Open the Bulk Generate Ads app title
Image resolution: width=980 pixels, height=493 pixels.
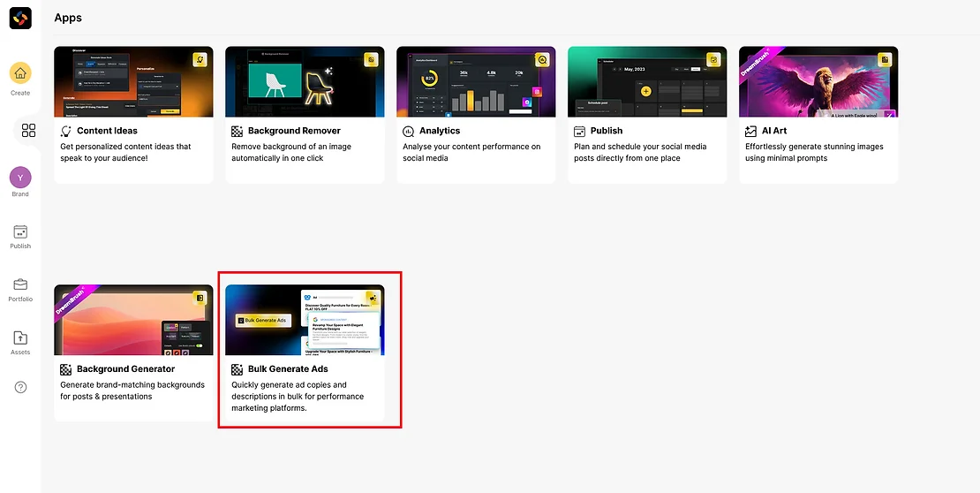click(288, 369)
